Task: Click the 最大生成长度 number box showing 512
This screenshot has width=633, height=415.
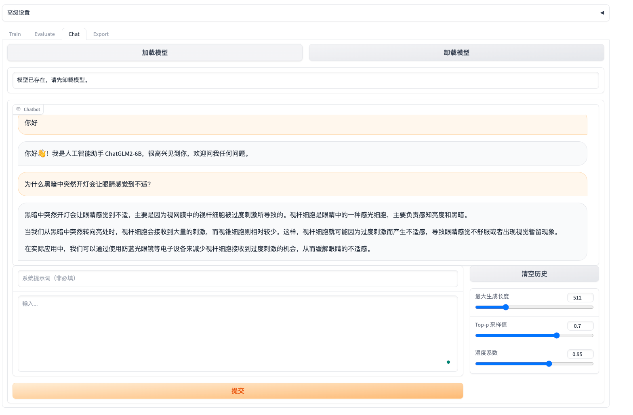Action: tap(580, 298)
